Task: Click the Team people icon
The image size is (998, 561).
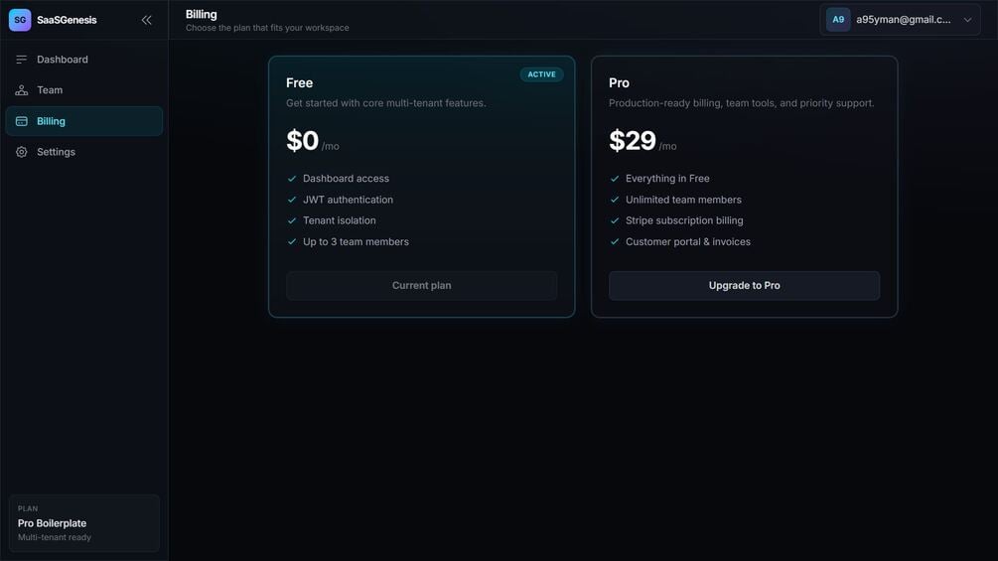Action: click(x=22, y=90)
